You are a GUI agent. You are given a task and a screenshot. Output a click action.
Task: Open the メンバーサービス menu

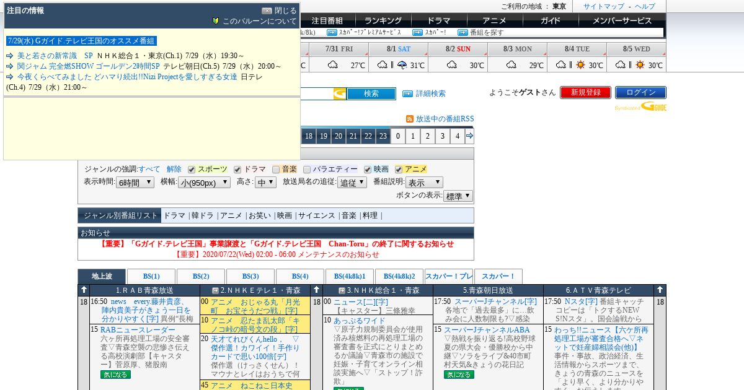pyautogui.click(x=622, y=20)
